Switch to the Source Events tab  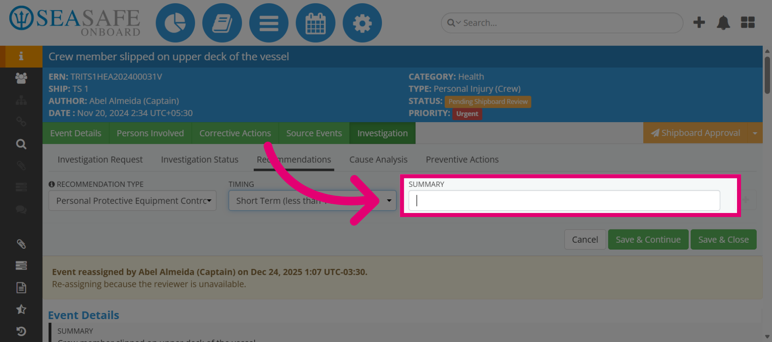[314, 133]
